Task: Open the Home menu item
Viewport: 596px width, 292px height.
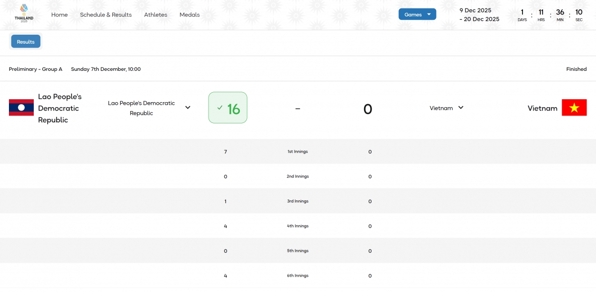Action: [x=60, y=15]
